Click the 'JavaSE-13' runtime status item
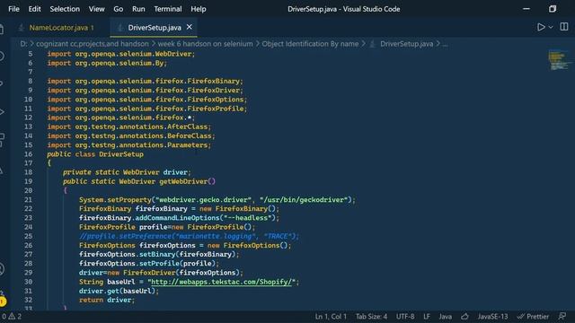The width and height of the screenshot is (575, 323). (x=492, y=317)
